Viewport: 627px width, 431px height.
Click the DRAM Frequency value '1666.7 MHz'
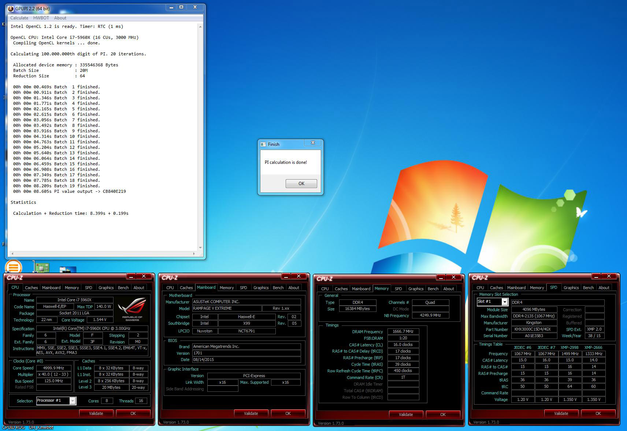click(x=403, y=332)
